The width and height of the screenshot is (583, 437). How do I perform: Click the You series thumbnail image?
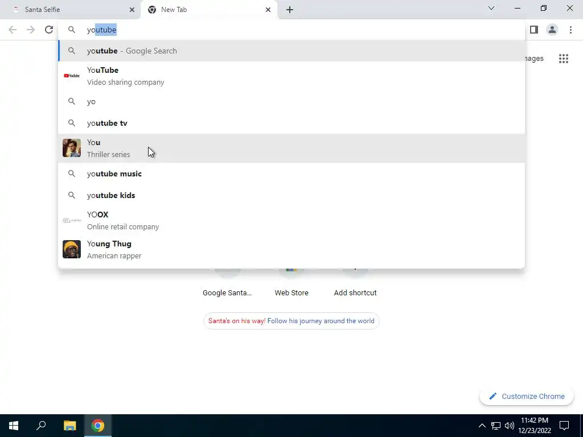click(71, 148)
